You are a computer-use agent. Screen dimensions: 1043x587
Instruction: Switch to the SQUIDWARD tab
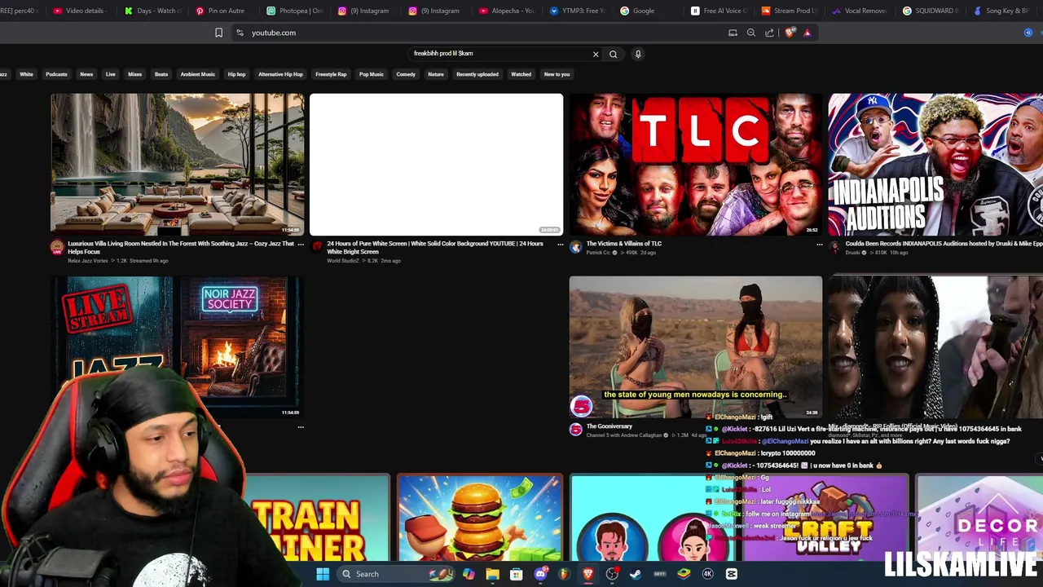931,11
